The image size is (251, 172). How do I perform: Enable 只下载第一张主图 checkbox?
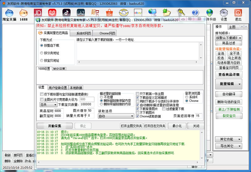pos(138,94)
